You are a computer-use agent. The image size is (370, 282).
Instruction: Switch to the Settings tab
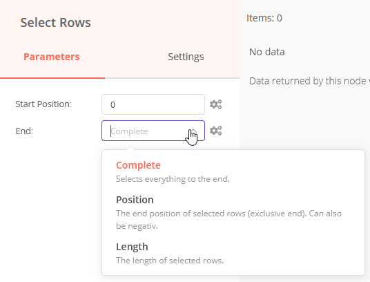click(x=186, y=57)
